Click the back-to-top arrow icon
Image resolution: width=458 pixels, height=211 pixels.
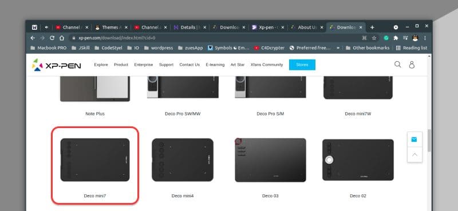pyautogui.click(x=414, y=154)
